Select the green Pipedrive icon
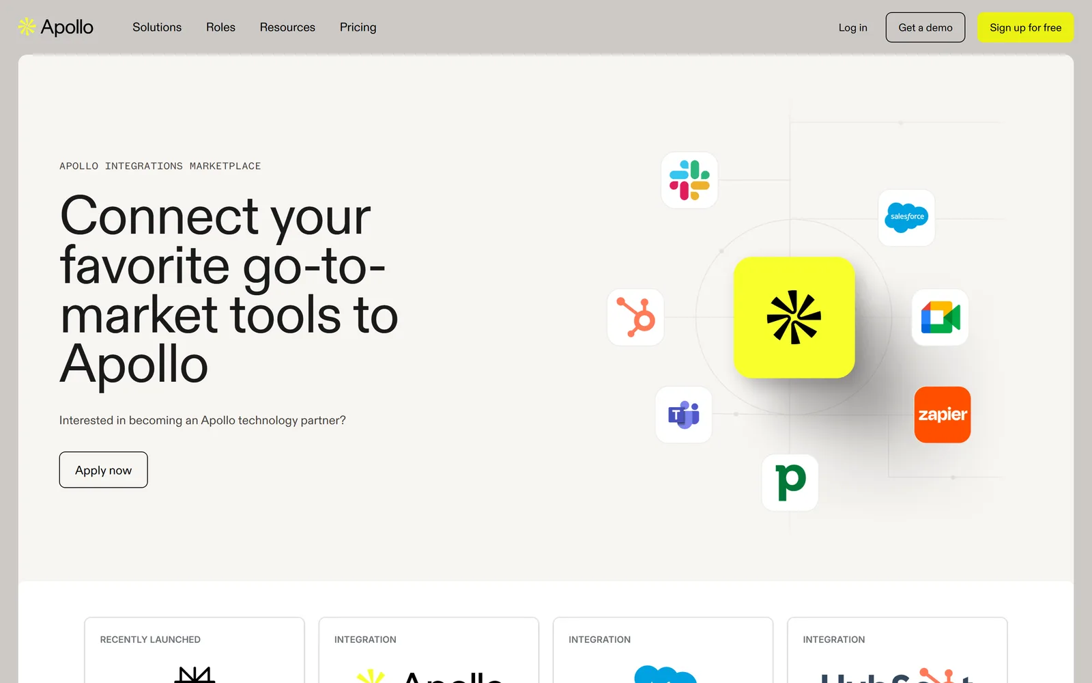1092x683 pixels. coord(790,482)
